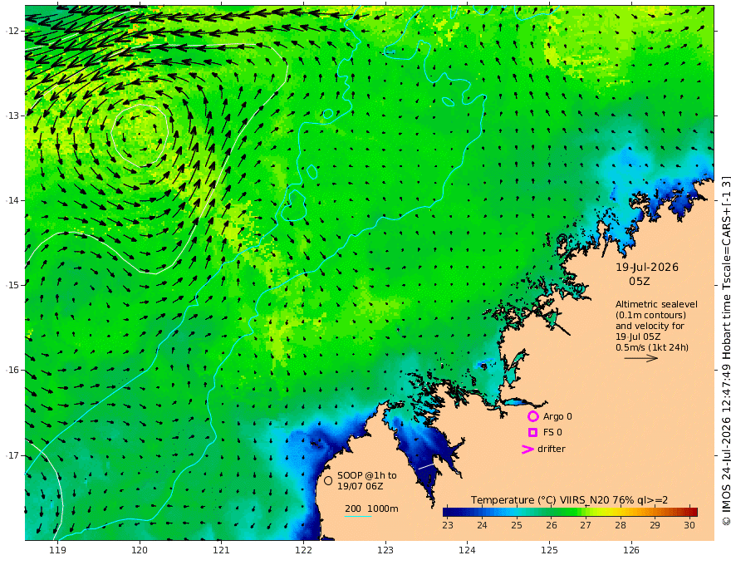Click the 'Argo 0' legend label
Image resolution: width=731 pixels, height=565 pixels.
557,416
